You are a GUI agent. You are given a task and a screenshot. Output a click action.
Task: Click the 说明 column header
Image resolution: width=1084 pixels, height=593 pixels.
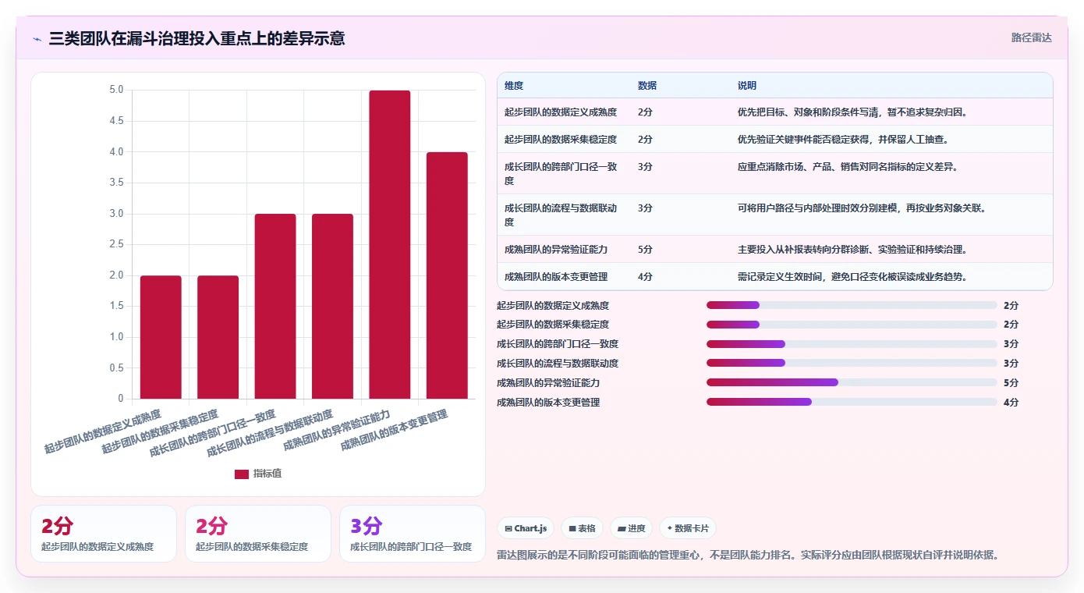coord(747,85)
